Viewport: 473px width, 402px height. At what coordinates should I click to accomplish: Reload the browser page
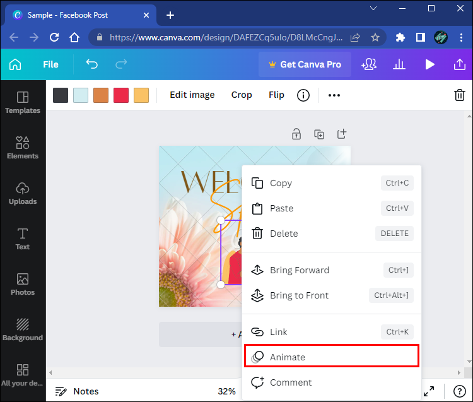(x=54, y=37)
